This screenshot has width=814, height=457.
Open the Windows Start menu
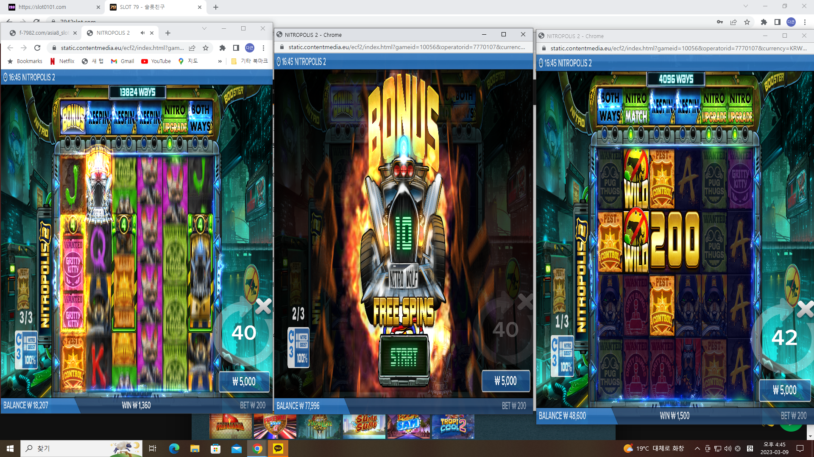point(10,449)
